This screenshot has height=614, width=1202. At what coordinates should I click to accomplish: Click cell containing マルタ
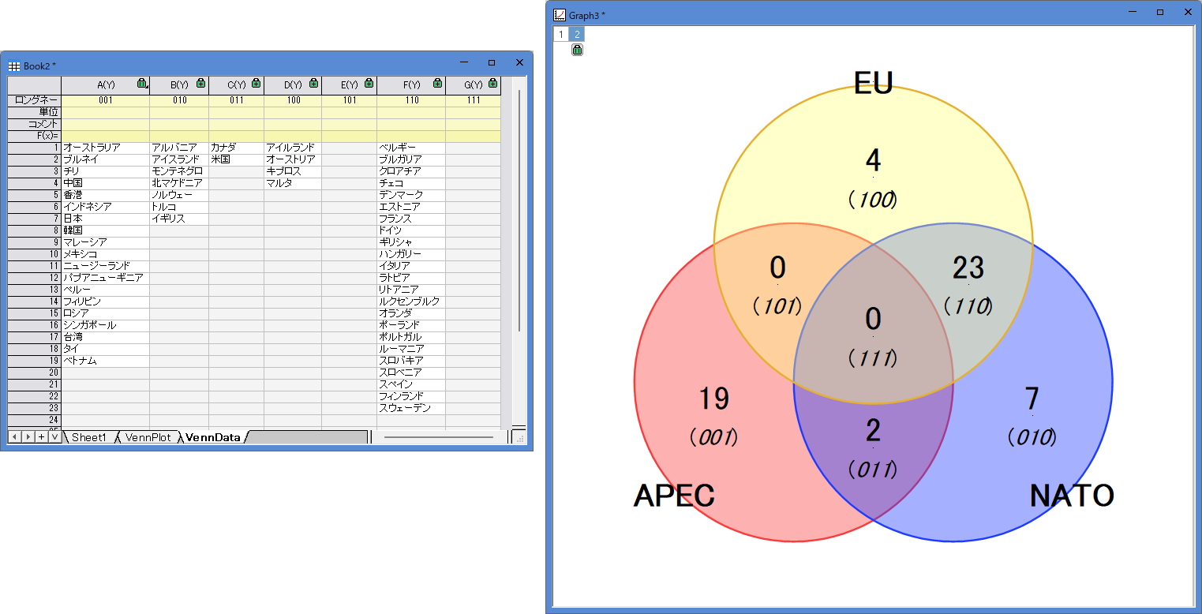293,183
